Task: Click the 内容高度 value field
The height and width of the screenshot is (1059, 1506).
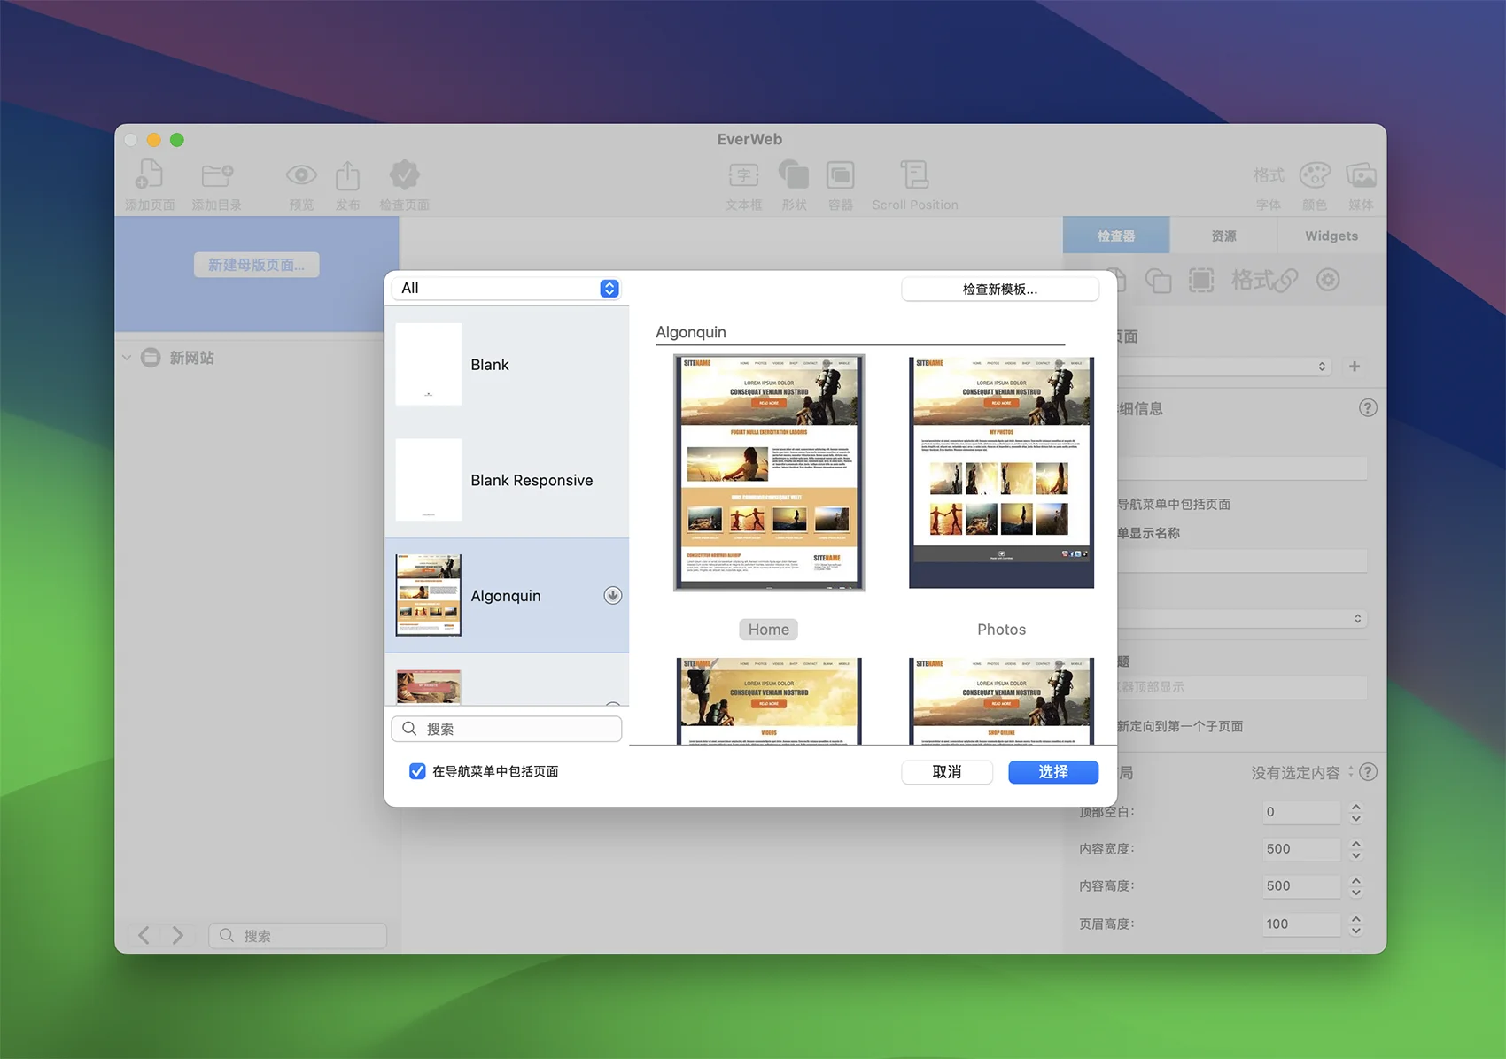Action: pos(1300,886)
